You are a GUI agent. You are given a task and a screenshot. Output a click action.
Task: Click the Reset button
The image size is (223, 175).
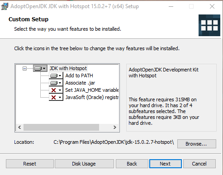tap(30, 164)
